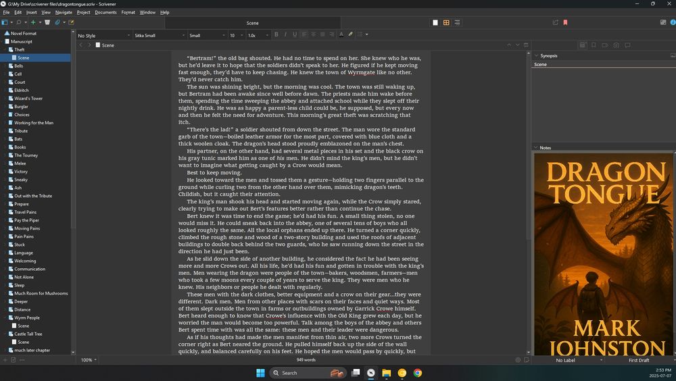Viewport: 676px width, 381px height.
Task: Open Chrome from the taskbar
Action: coord(417,373)
